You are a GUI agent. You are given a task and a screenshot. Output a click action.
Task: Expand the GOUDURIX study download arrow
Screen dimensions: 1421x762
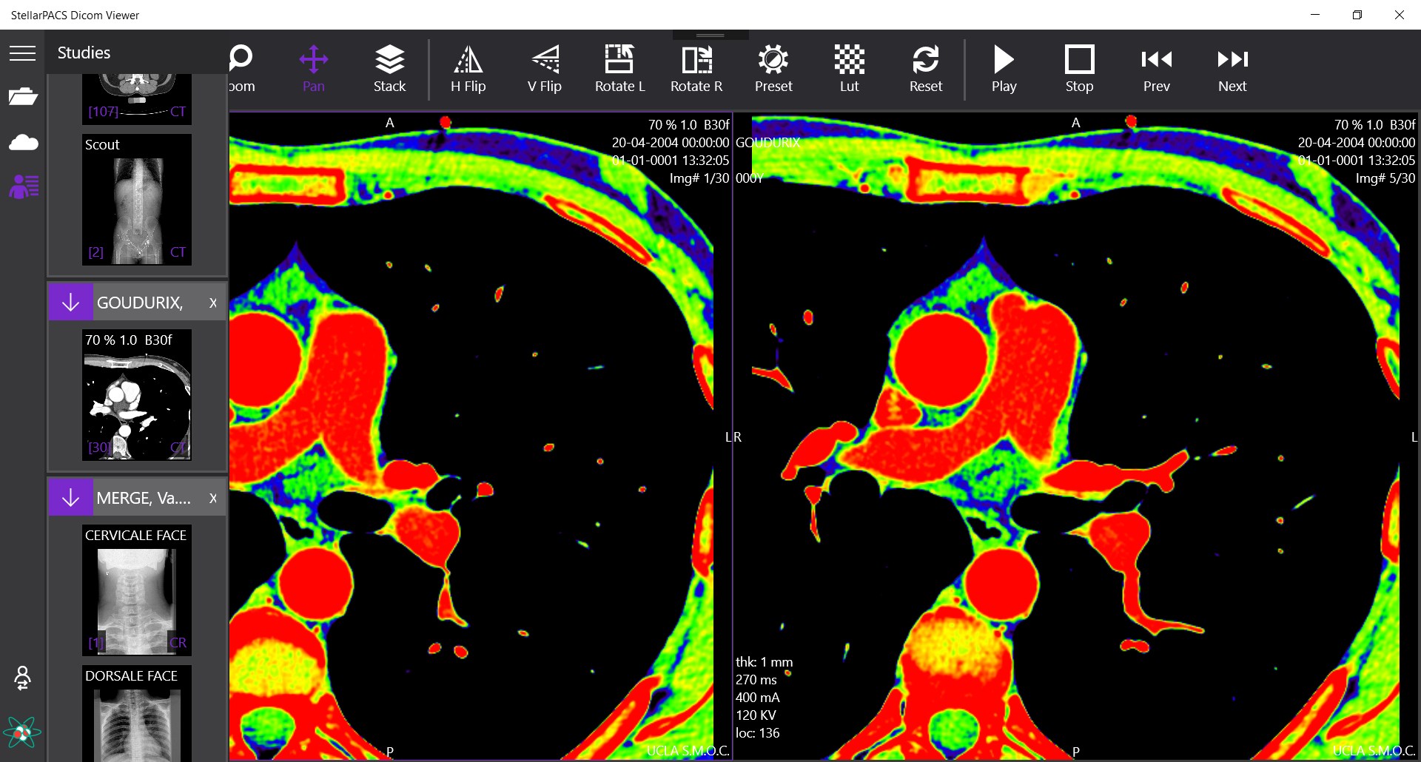tap(70, 302)
